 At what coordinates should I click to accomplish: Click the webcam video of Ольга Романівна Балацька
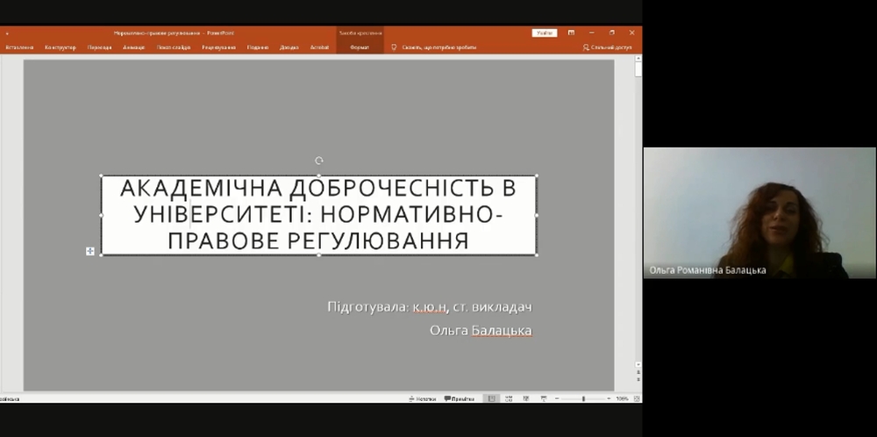pos(759,212)
